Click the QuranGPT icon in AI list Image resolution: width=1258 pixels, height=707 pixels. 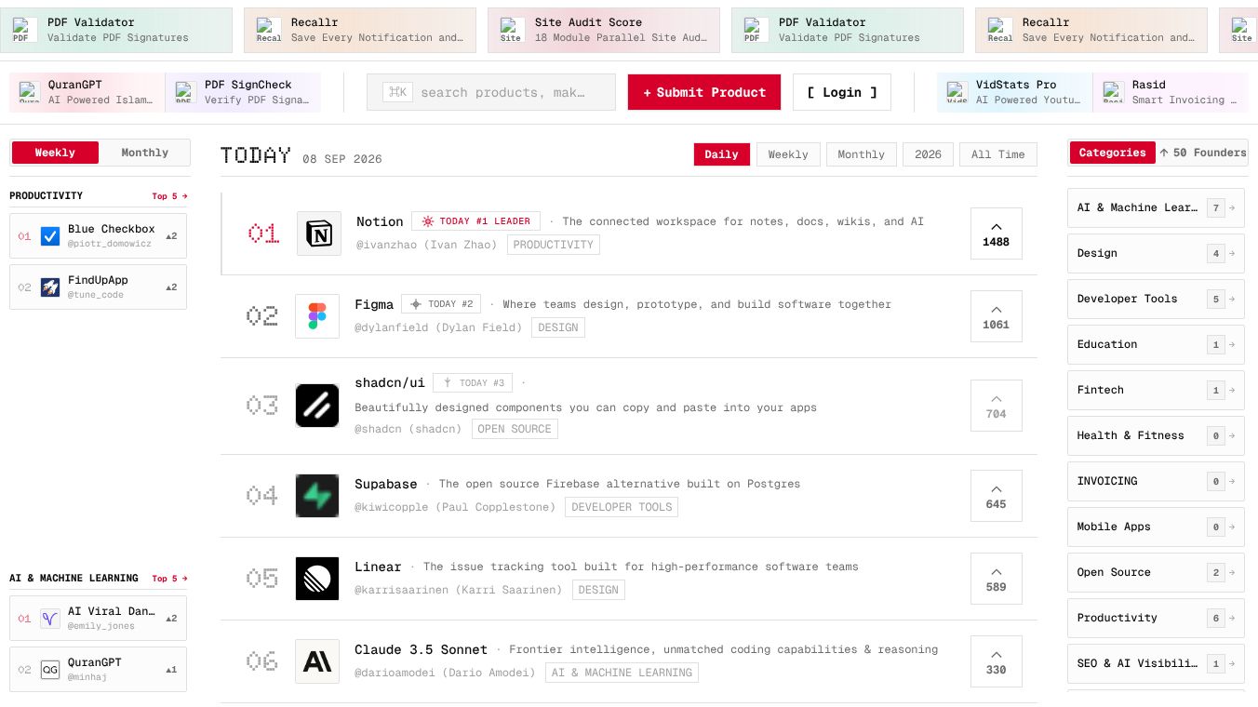tap(50, 669)
